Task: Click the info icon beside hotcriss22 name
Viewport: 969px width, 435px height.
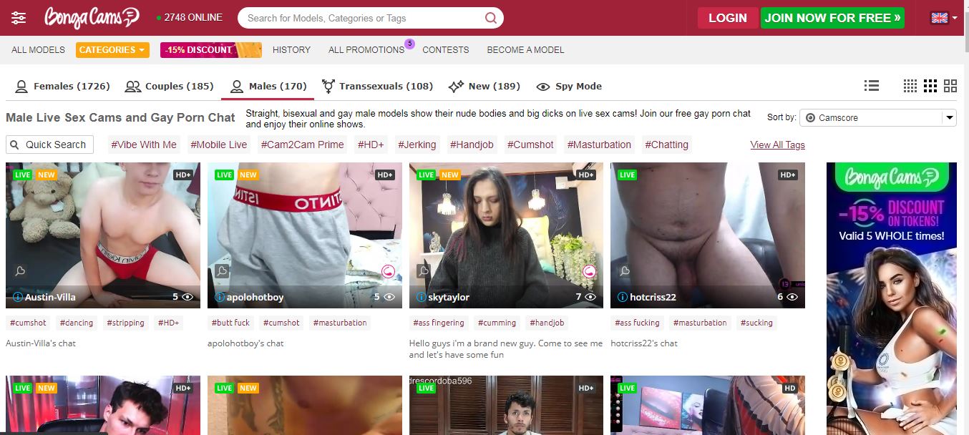Action: (x=623, y=297)
